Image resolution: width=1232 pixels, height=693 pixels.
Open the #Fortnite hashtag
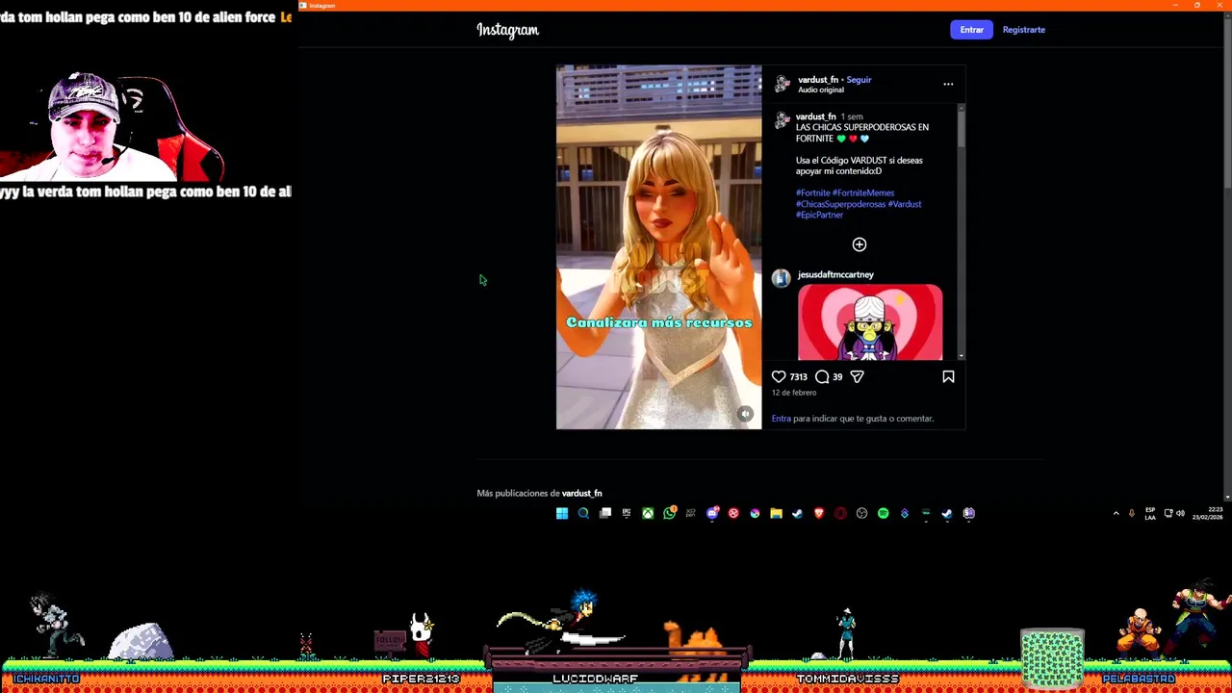click(x=812, y=192)
